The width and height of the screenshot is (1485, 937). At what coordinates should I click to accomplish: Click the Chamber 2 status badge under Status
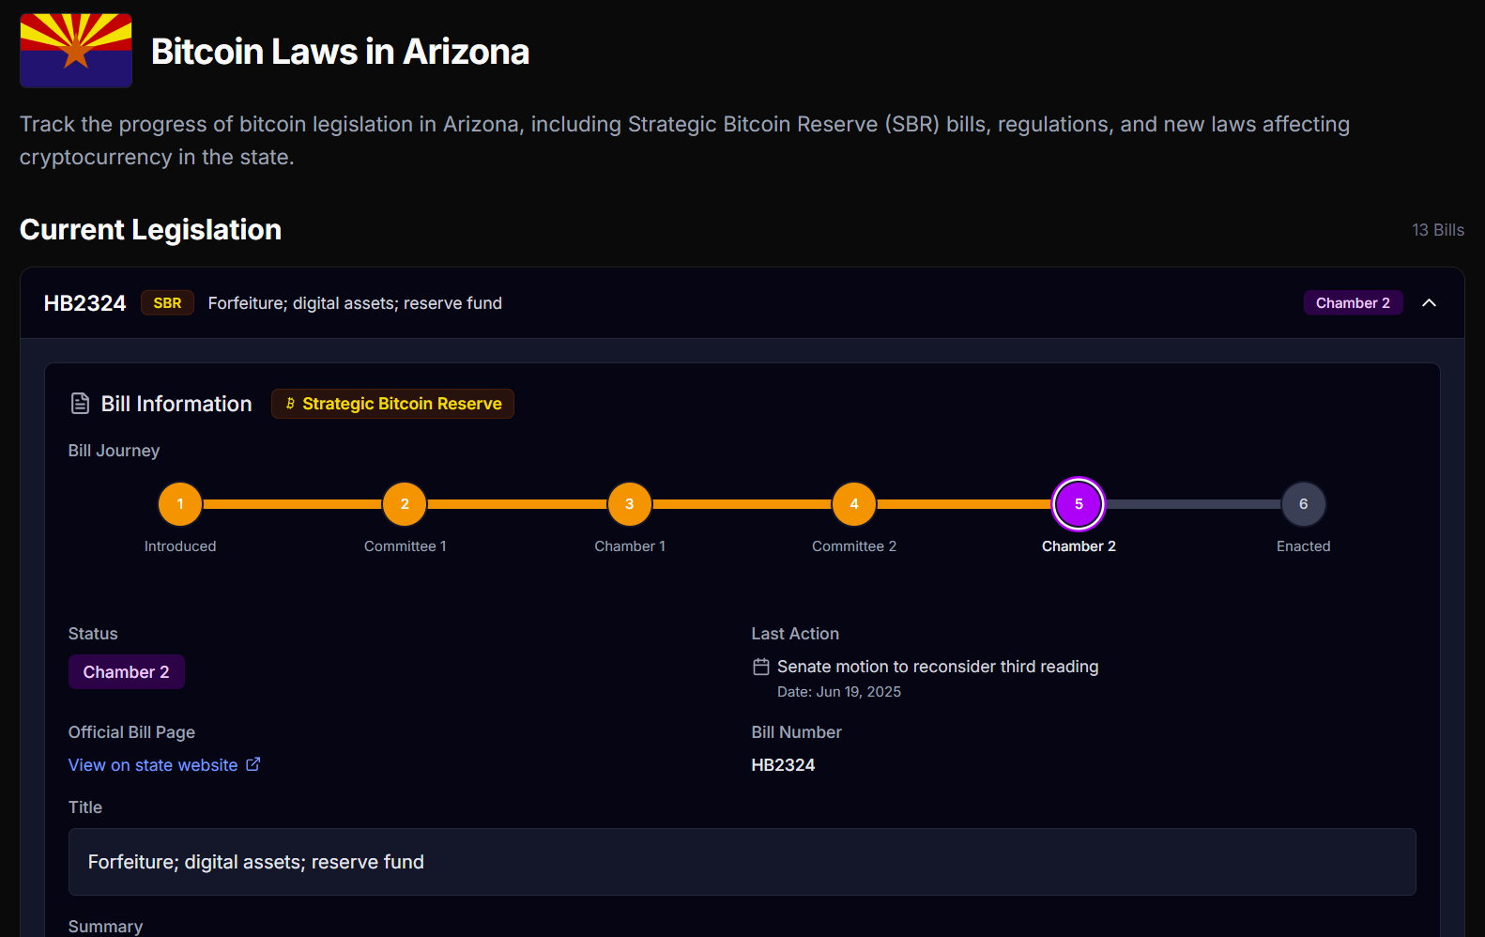click(x=127, y=672)
